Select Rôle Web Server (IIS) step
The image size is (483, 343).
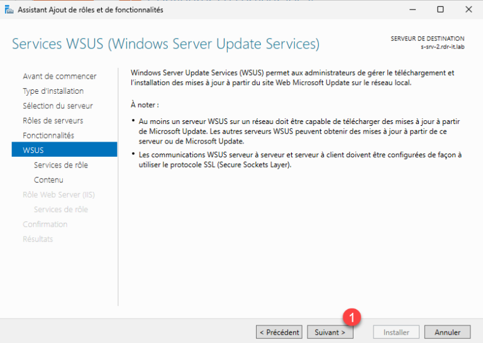[58, 194]
